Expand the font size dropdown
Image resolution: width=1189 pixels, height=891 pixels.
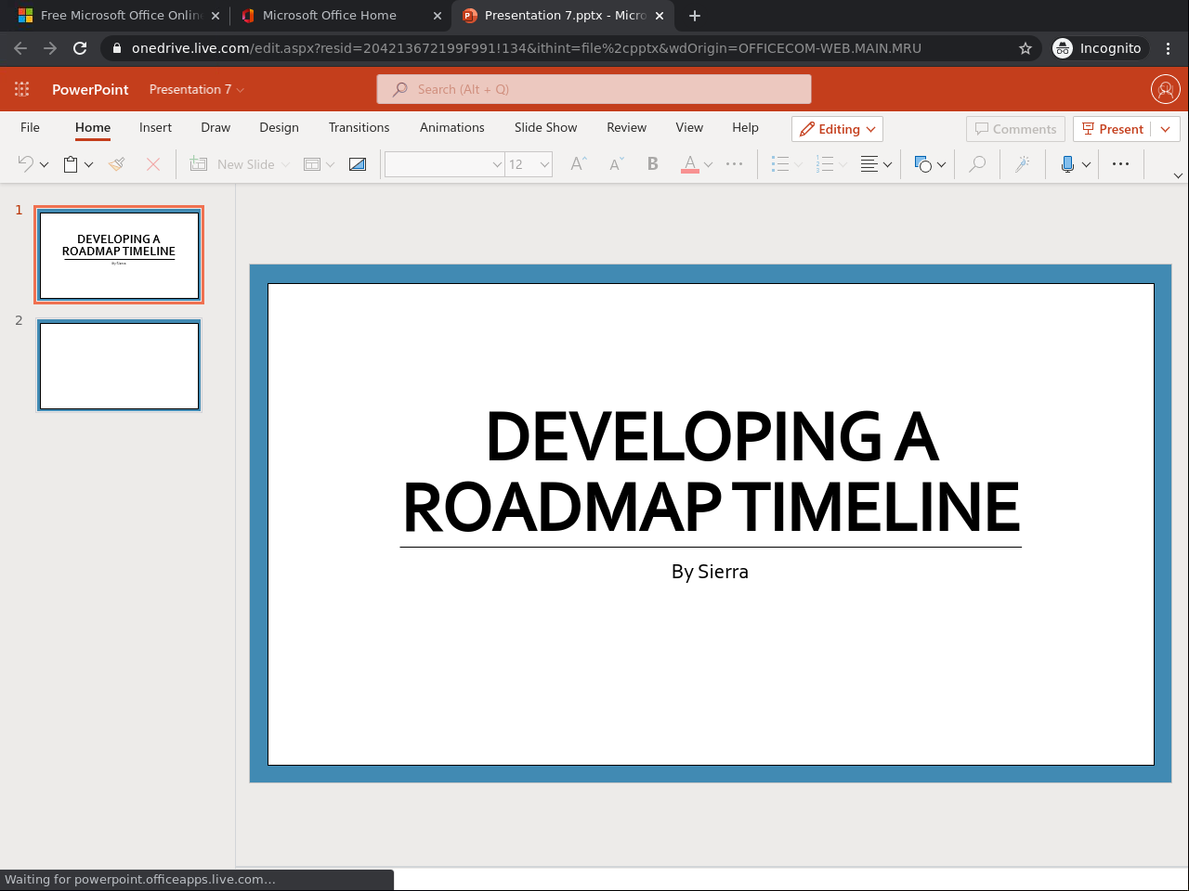pos(544,164)
